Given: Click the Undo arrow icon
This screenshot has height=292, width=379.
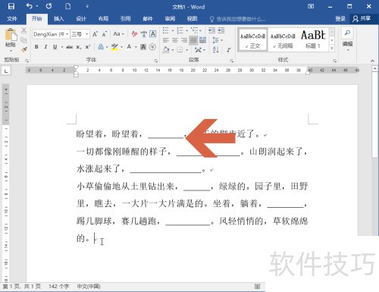Looking at the screenshot, I should pyautogui.click(x=30, y=6).
